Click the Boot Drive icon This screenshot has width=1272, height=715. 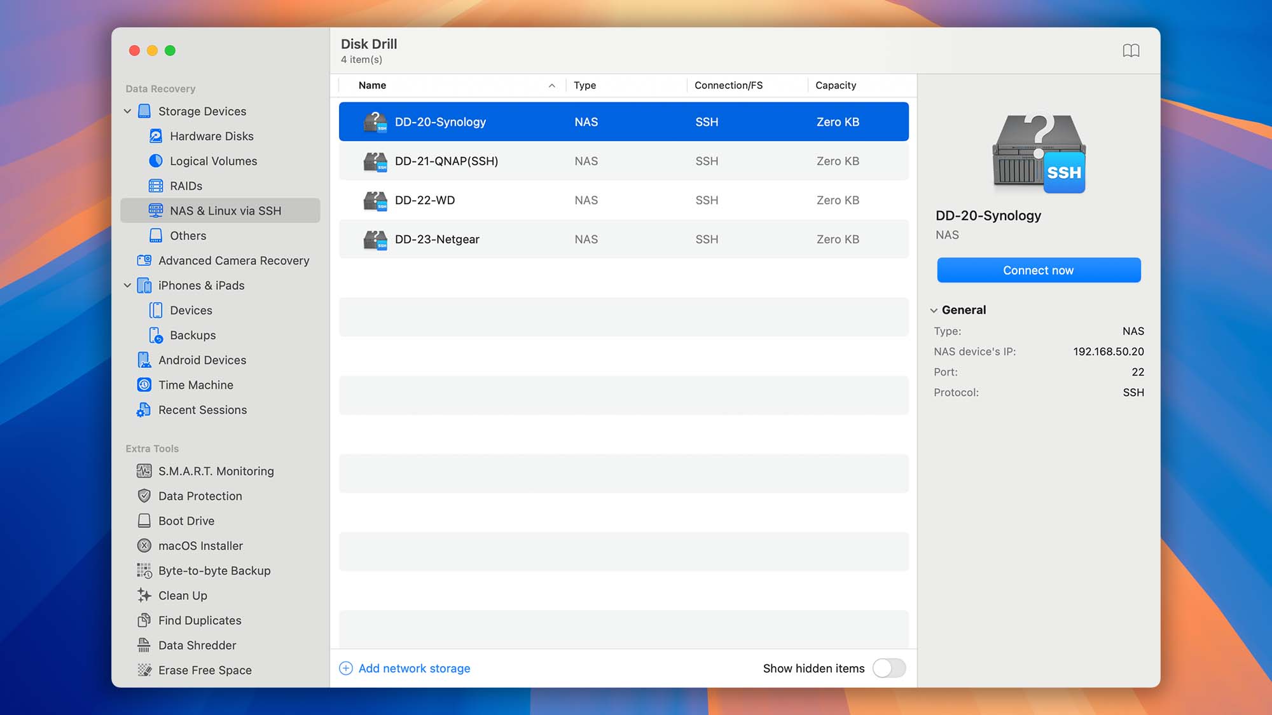tap(144, 521)
